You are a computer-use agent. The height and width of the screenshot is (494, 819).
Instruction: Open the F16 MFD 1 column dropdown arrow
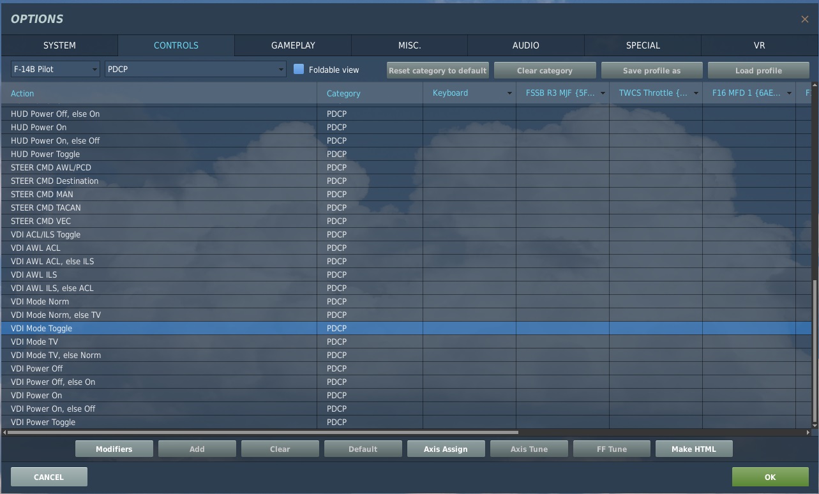click(x=789, y=93)
